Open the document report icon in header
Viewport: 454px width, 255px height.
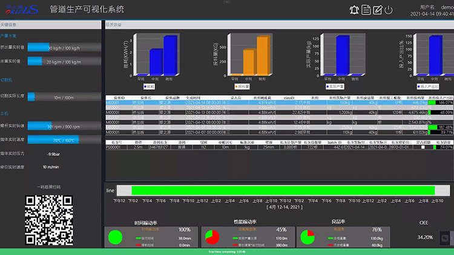click(x=366, y=10)
